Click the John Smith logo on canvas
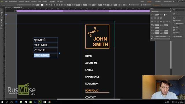This screenshot has height=104, width=185. (x=97, y=37)
